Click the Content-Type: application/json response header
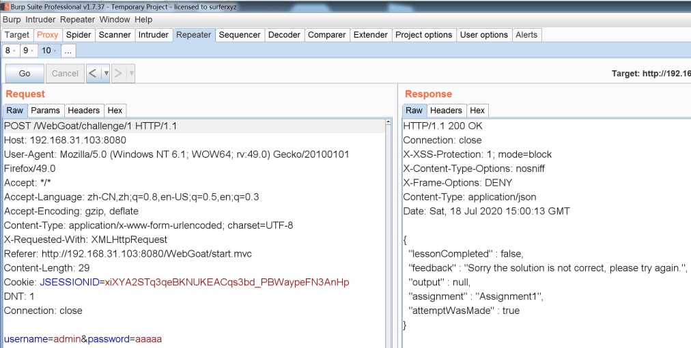Image resolution: width=691 pixels, height=348 pixels. (470, 197)
